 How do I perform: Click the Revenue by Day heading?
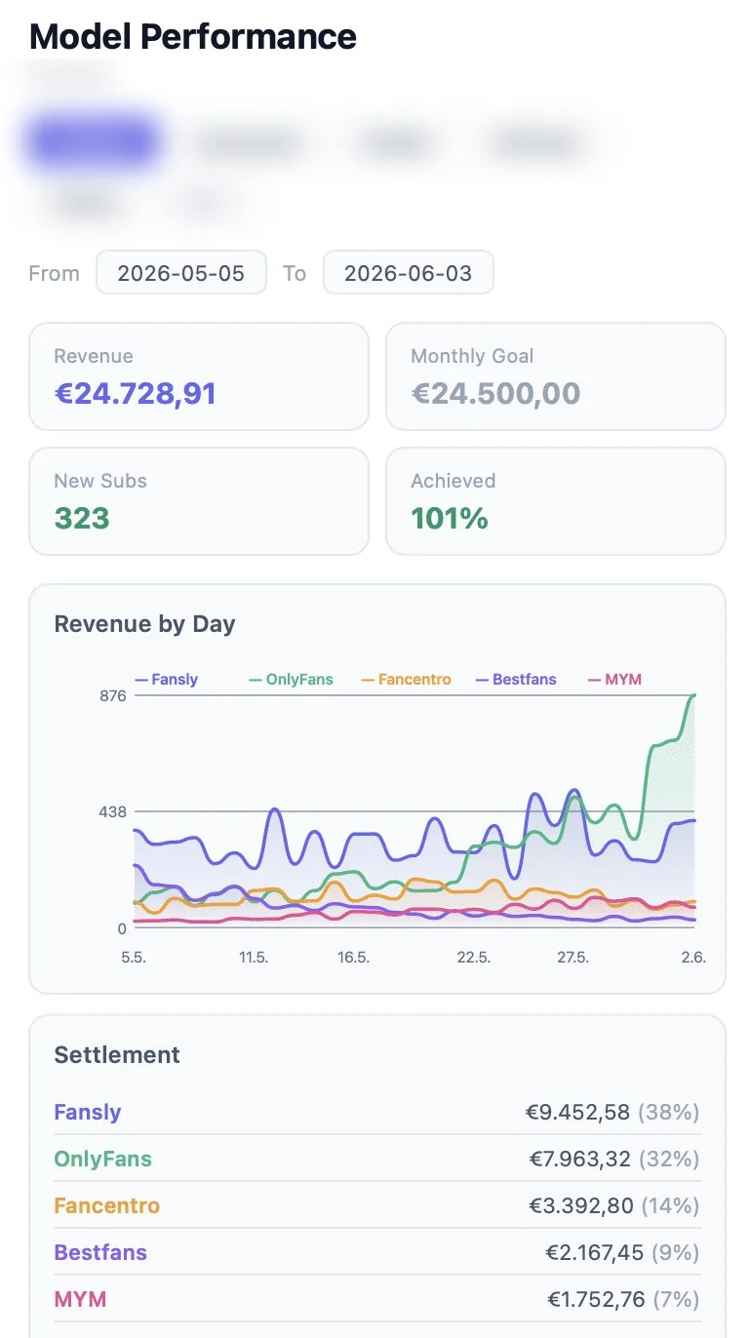[x=144, y=624]
